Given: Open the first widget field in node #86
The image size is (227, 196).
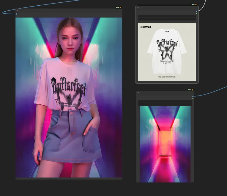Looking at the screenshot, I should pyautogui.click(x=167, y=16).
